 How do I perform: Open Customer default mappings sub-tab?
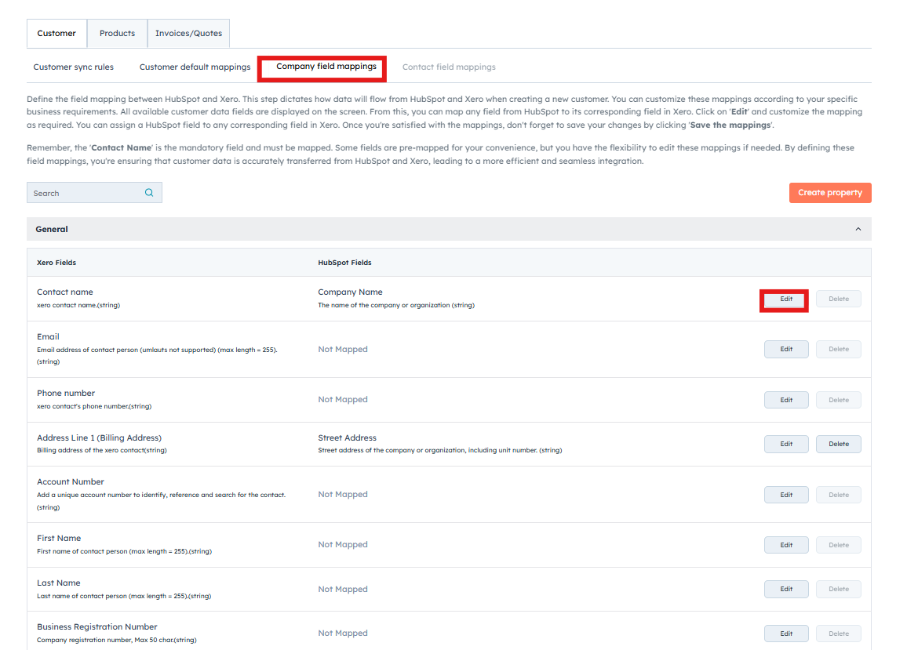coord(195,67)
